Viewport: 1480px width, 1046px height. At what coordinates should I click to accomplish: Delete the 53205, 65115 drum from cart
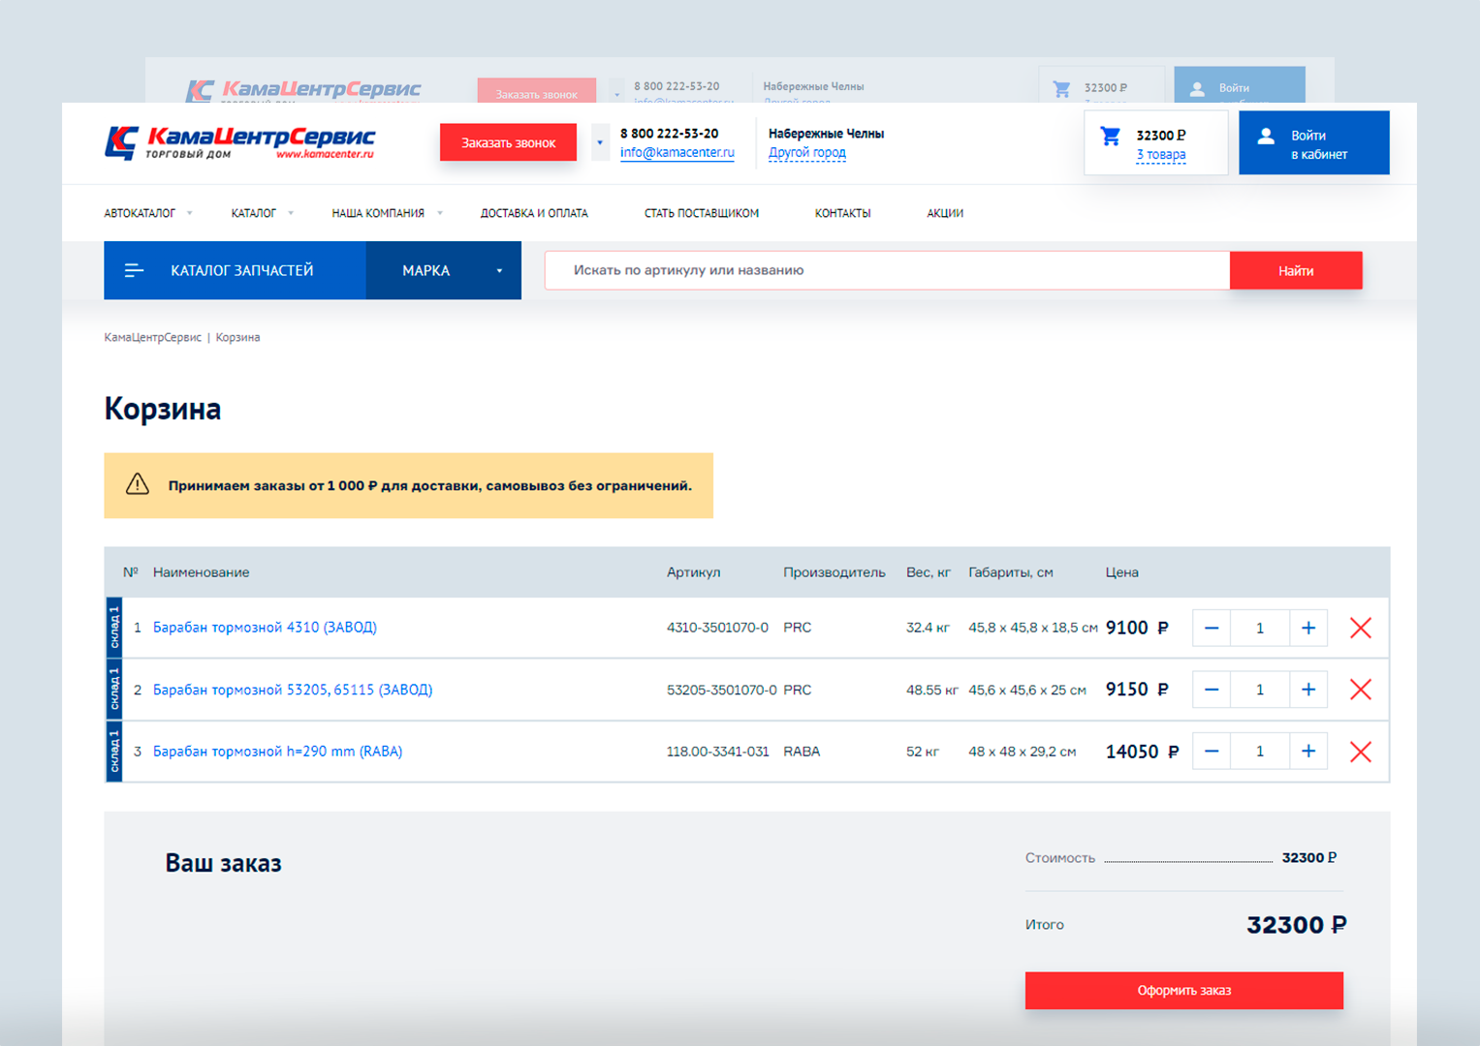point(1360,690)
